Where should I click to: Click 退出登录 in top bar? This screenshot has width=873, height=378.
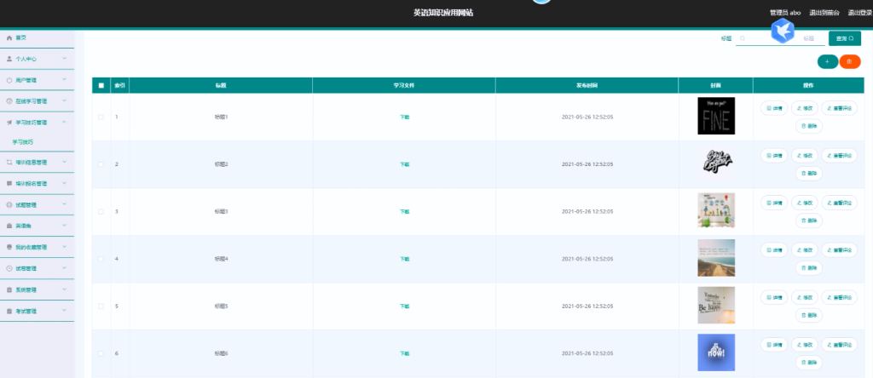(x=859, y=13)
